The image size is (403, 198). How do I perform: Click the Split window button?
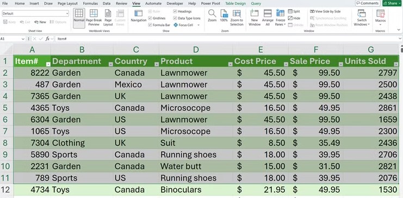(x=294, y=11)
